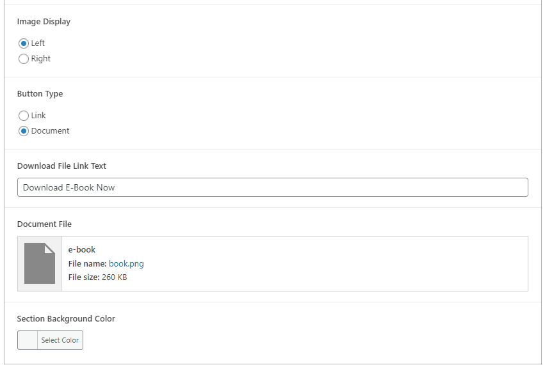
Task: Click the gray document file icon
Action: coord(40,263)
